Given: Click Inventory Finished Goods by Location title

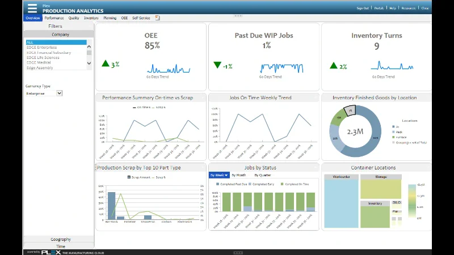Looking at the screenshot, I should 375,97.
